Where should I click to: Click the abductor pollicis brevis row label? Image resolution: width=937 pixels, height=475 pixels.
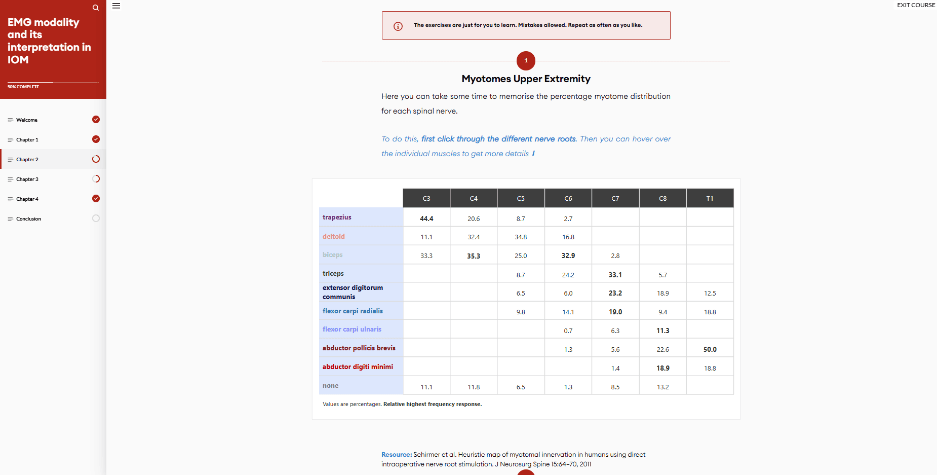pyautogui.click(x=359, y=348)
